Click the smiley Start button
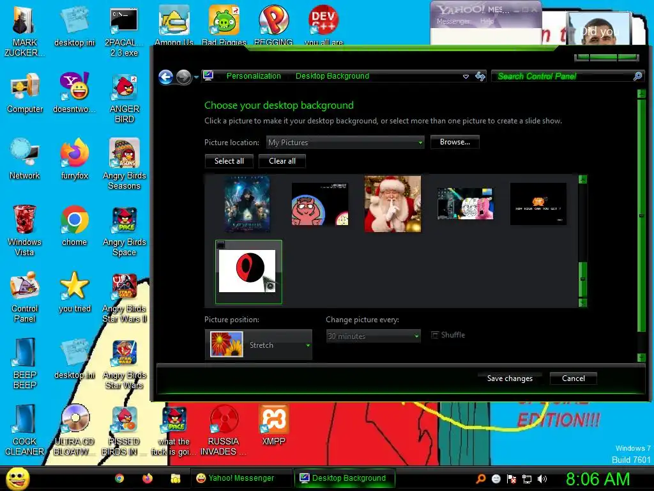654x491 pixels. coord(17,478)
